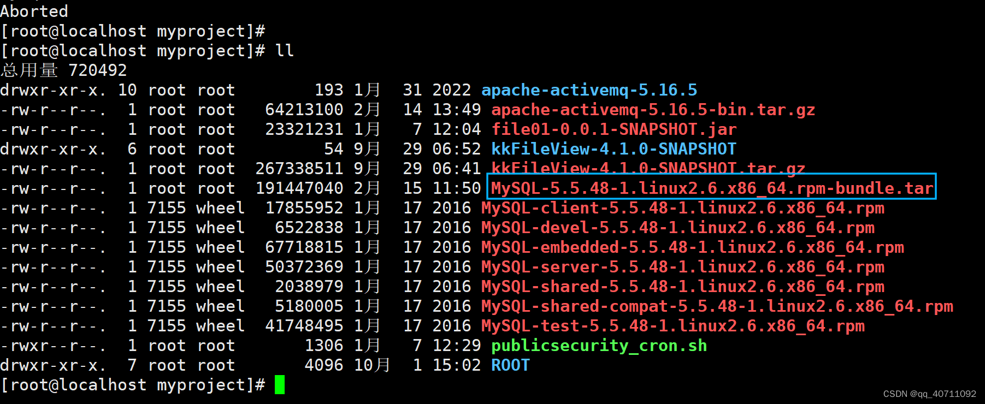Click file size 41748495

(304, 326)
